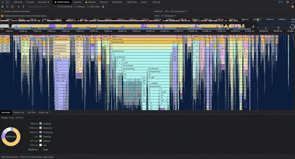Check Disable JavaScript samples
This screenshot has height=159, width=295.
[2, 11]
